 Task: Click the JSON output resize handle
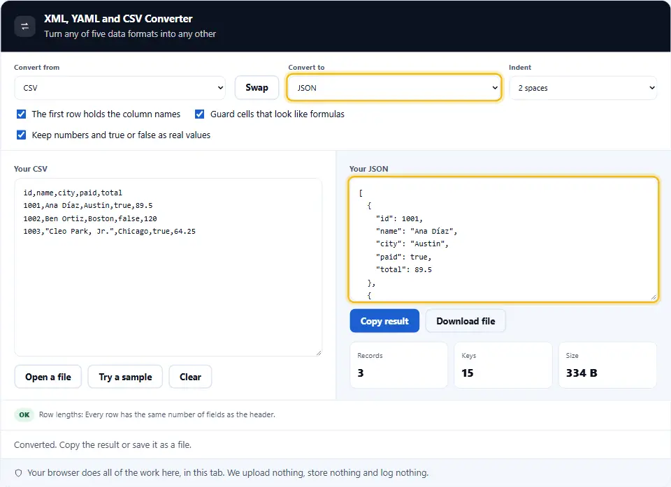point(654,297)
